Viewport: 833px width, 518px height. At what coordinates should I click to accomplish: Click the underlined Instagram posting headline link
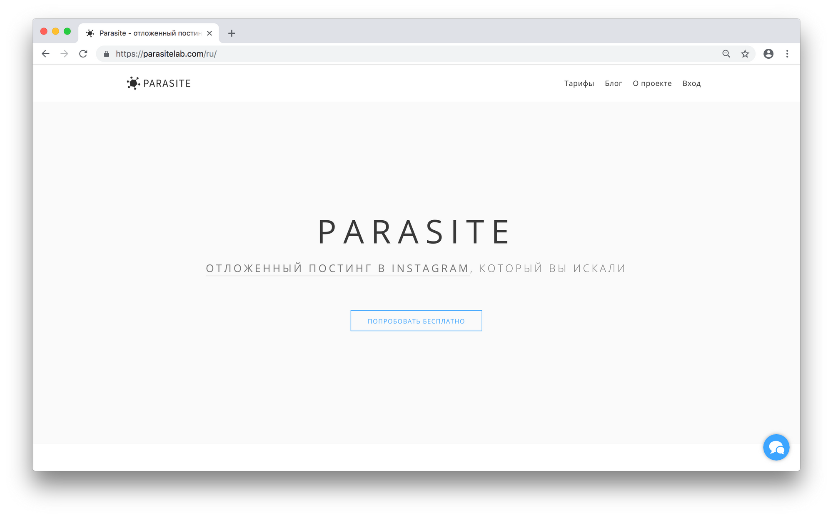click(337, 269)
